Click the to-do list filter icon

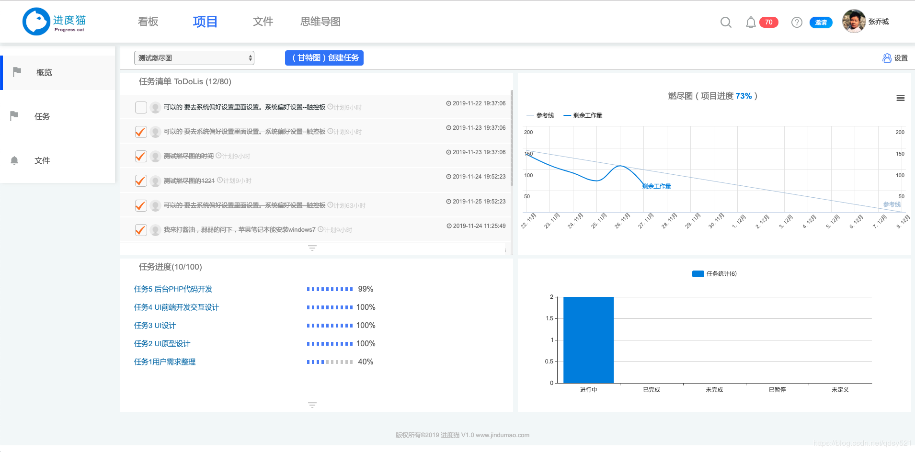click(x=312, y=248)
